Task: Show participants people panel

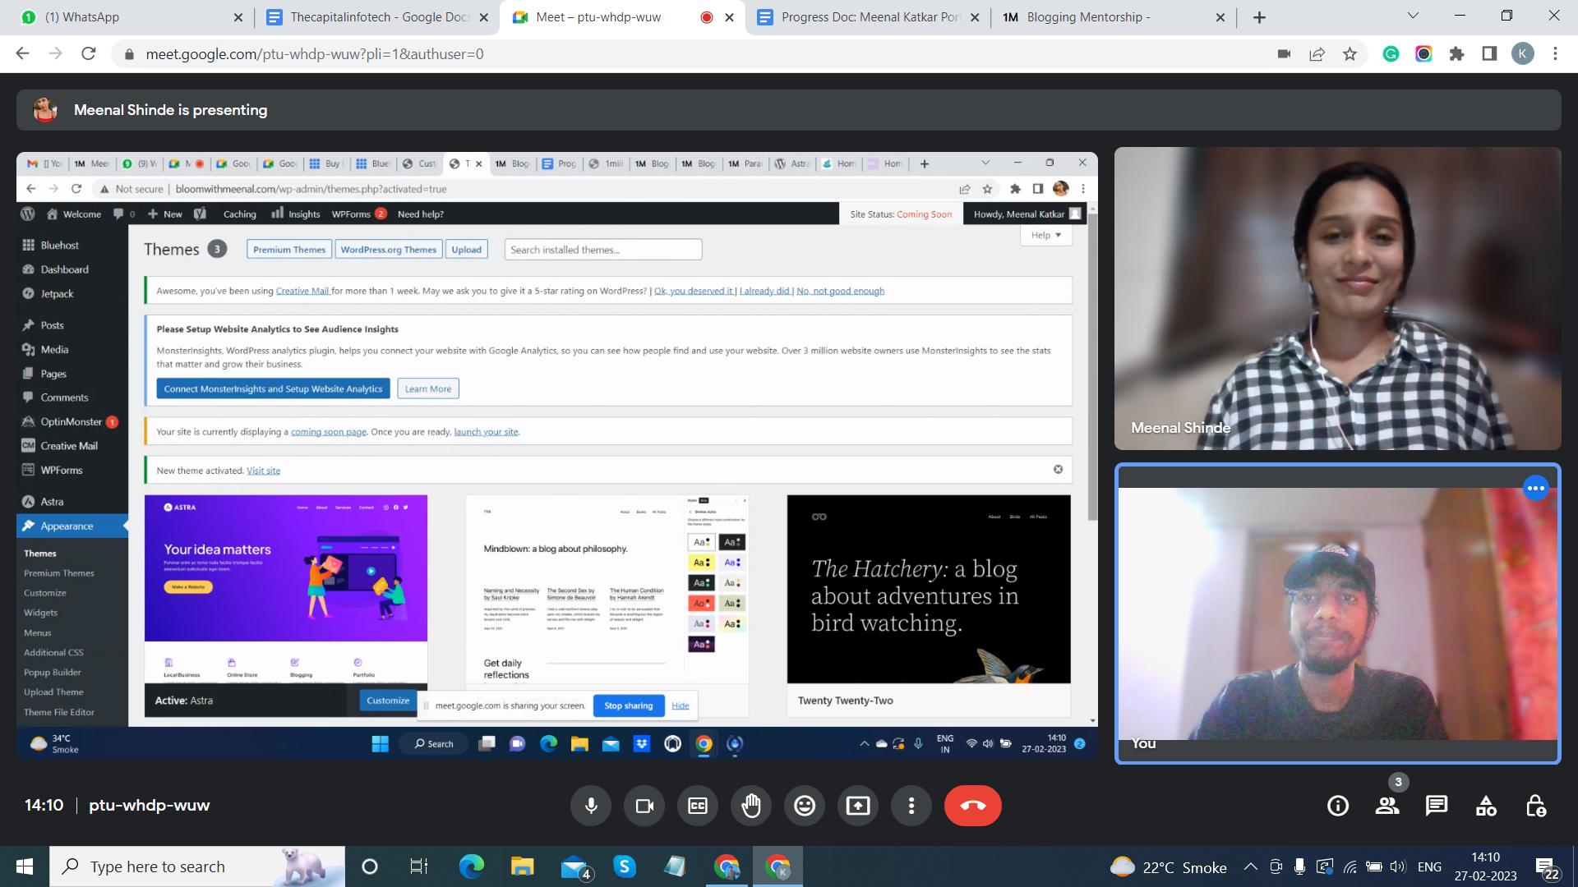Action: [x=1387, y=806]
